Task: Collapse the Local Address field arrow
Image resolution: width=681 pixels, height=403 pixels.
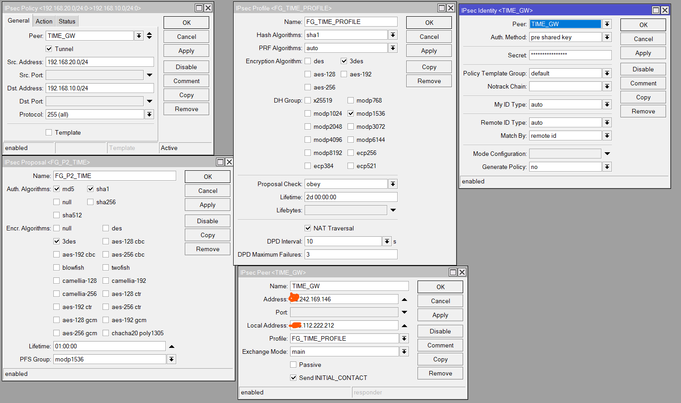Action: pyautogui.click(x=404, y=325)
